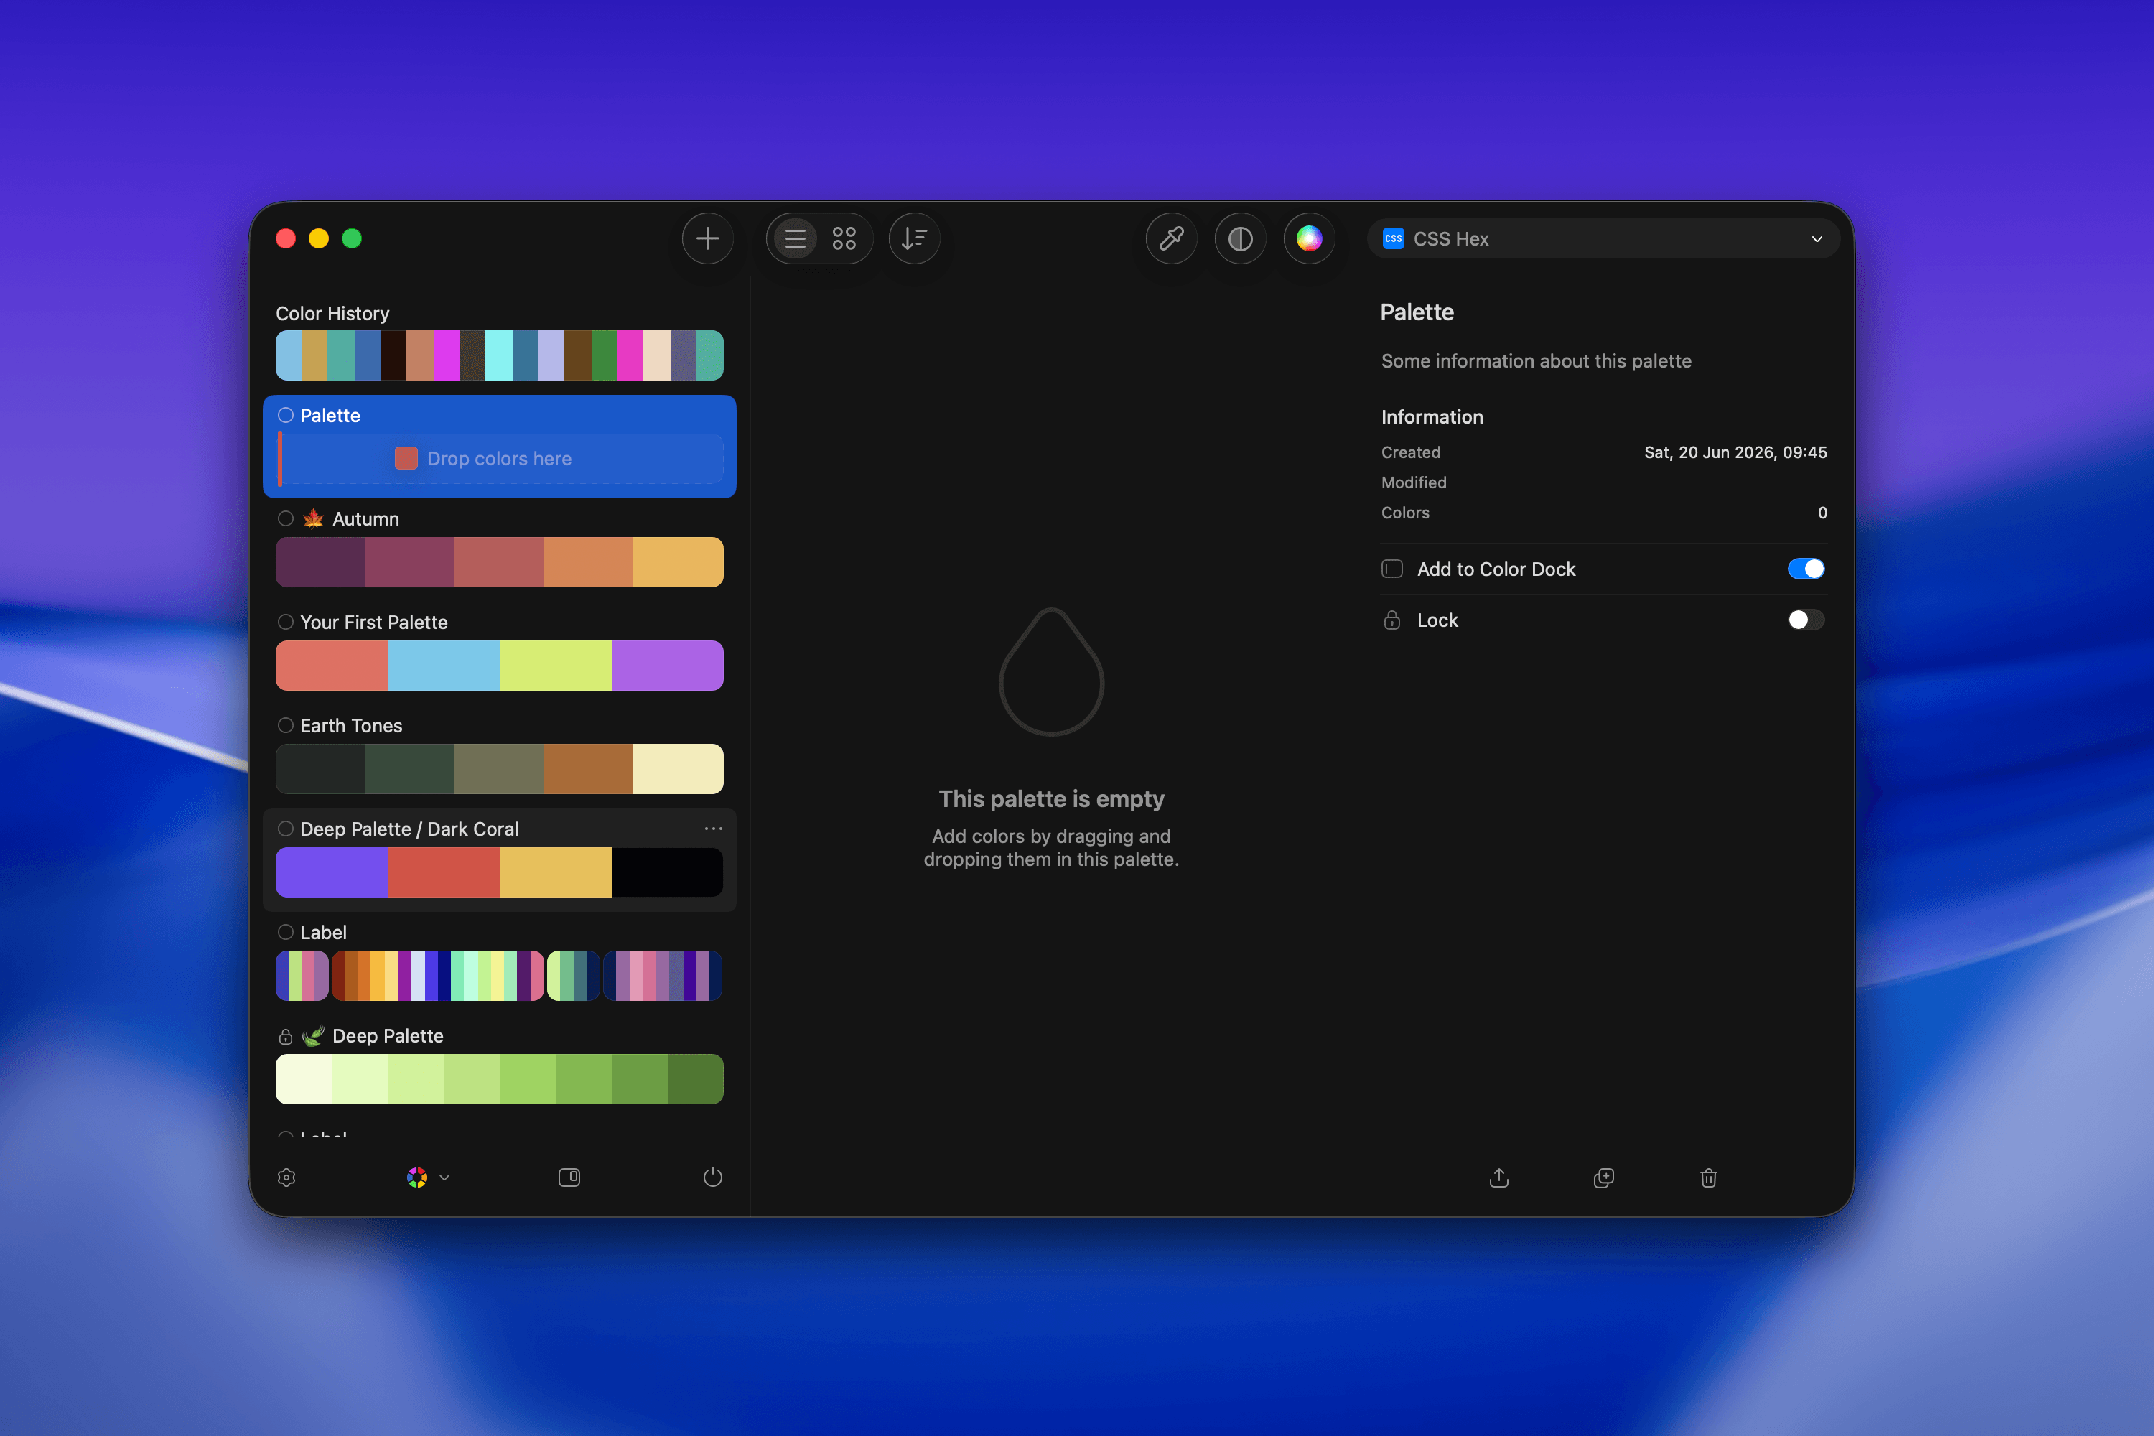
Task: Activate the eyedropper color picker
Action: tap(1171, 239)
